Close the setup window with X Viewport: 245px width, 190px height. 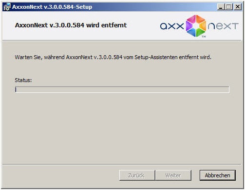click(238, 7)
